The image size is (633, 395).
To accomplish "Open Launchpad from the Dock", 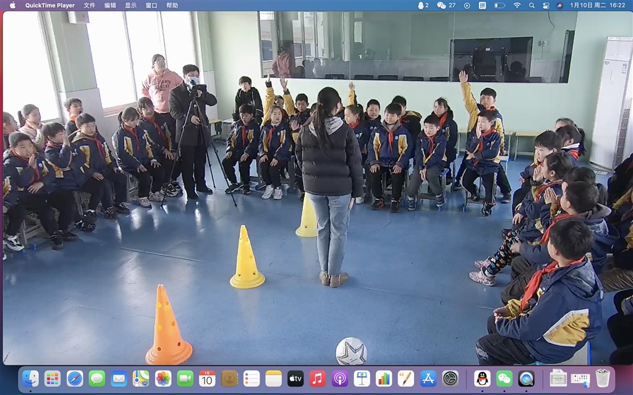I will [x=53, y=379].
